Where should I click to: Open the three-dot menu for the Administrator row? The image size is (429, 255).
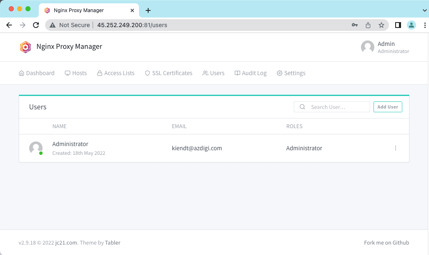(395, 148)
